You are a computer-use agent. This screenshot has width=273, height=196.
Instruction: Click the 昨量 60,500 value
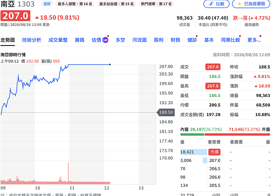coord(263,105)
